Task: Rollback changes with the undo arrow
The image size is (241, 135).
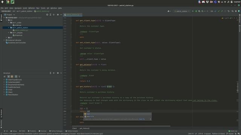Action: pos(229,11)
